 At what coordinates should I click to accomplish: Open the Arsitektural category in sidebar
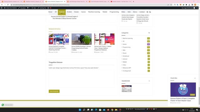pyautogui.click(x=126, y=56)
